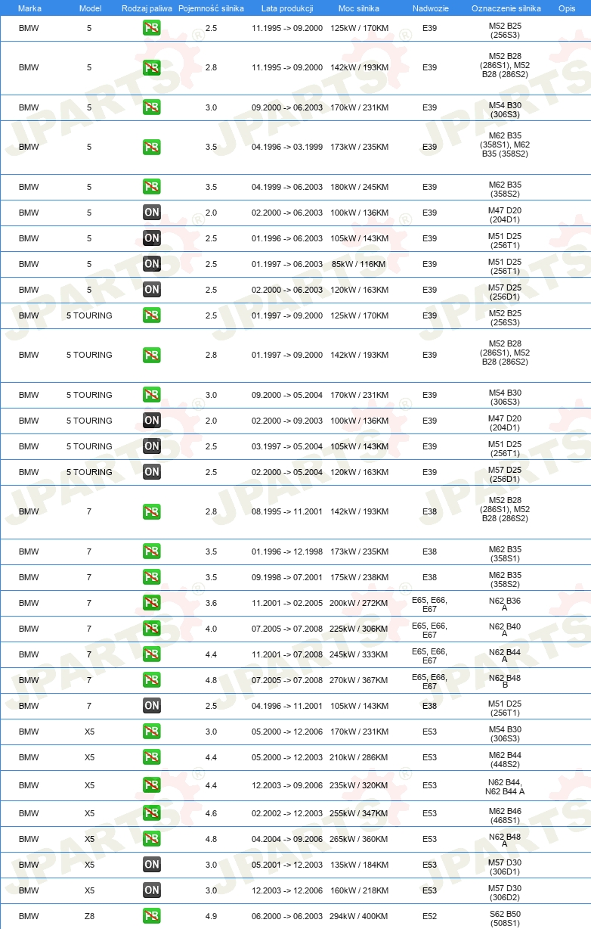
Task: Select production dates 06.2000 -> 06.2003
Action: (x=287, y=916)
